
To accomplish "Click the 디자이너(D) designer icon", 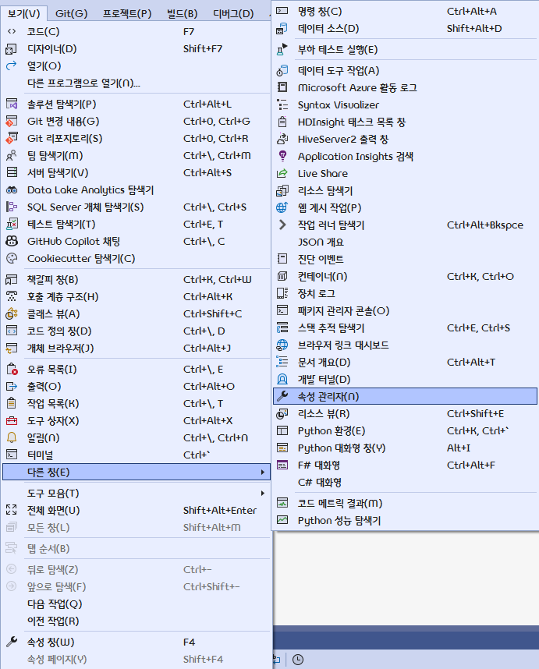I will [x=12, y=49].
